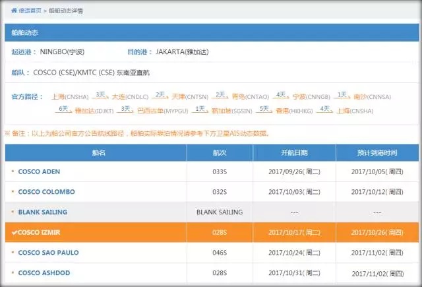Select final 上海(CNSHA) stop in second row

tap(355, 111)
